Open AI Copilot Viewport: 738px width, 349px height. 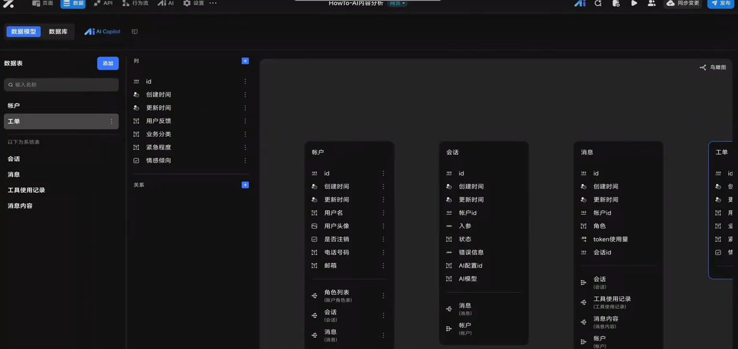tap(103, 32)
